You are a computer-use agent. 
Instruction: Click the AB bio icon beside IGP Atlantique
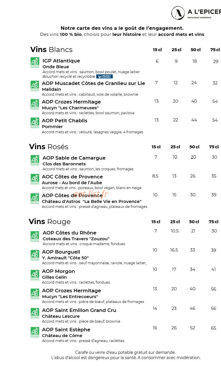35,63
